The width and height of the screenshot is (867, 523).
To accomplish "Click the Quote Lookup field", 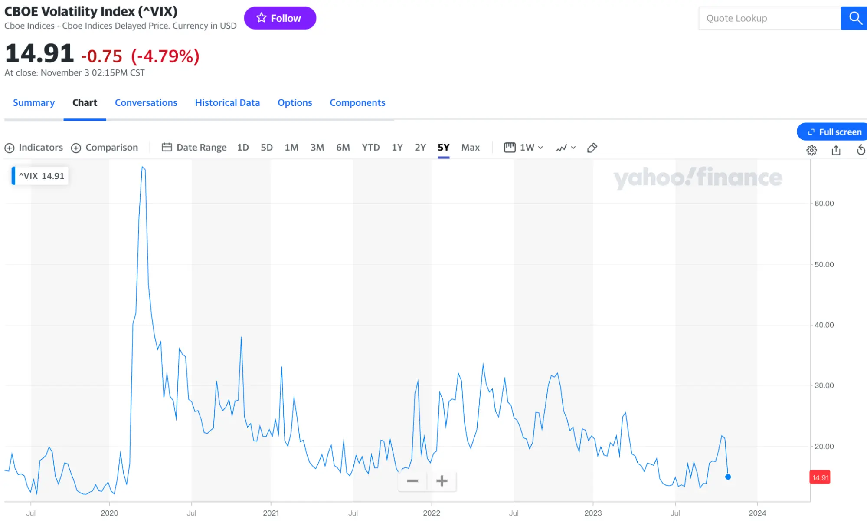I will (x=769, y=18).
